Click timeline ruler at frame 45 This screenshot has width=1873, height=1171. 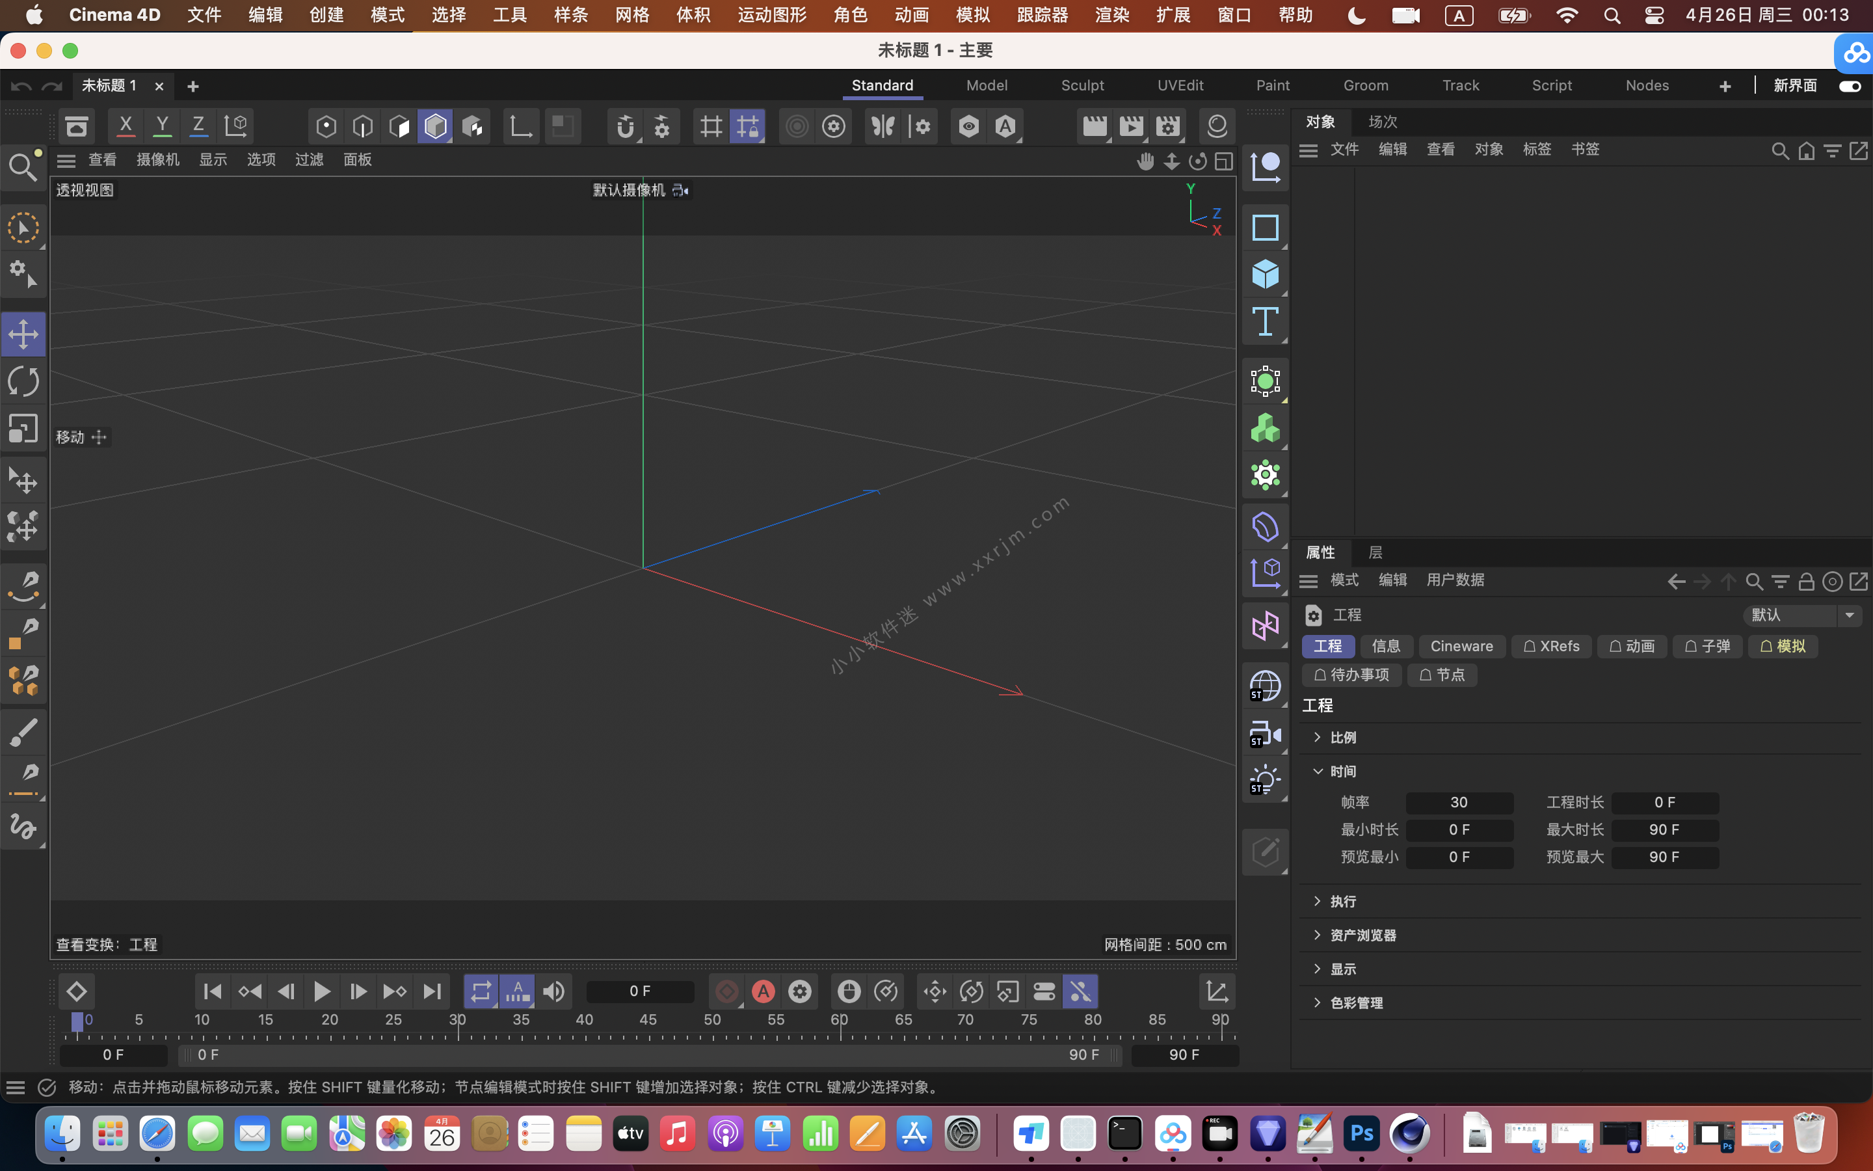coord(648,1021)
